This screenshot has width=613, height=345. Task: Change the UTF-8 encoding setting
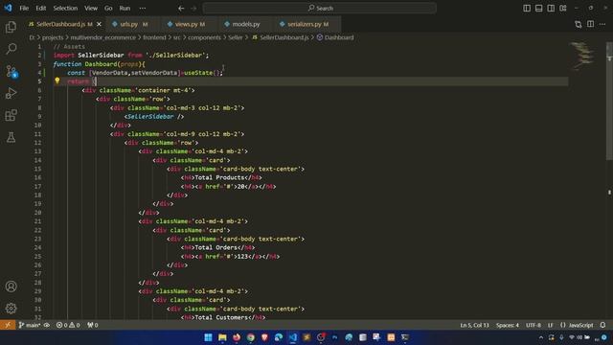click(x=534, y=325)
